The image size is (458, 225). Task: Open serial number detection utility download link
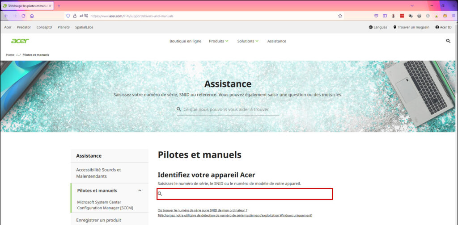(x=235, y=215)
